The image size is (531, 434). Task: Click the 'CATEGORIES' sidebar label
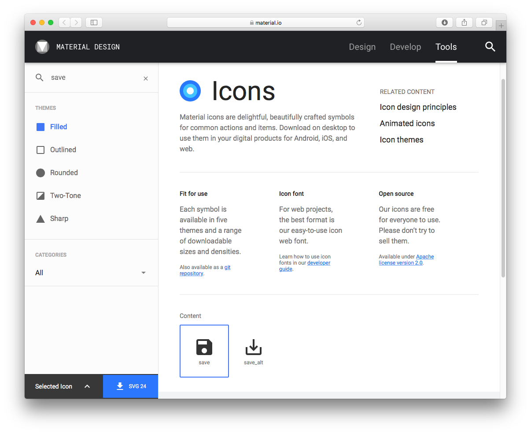(51, 255)
